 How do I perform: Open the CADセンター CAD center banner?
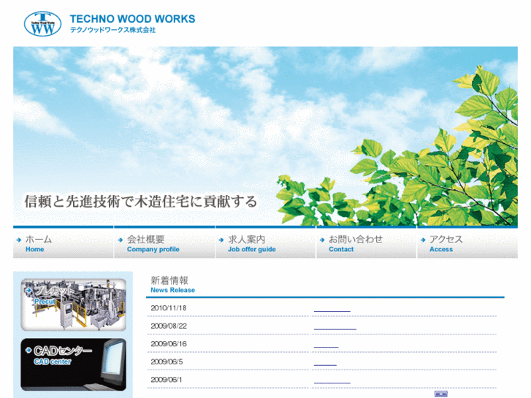click(x=74, y=364)
